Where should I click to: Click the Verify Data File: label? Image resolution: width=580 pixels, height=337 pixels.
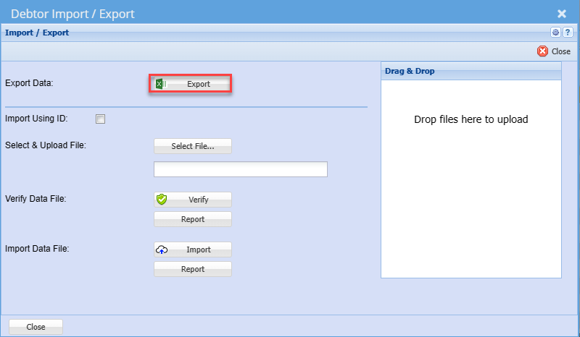[x=36, y=199]
